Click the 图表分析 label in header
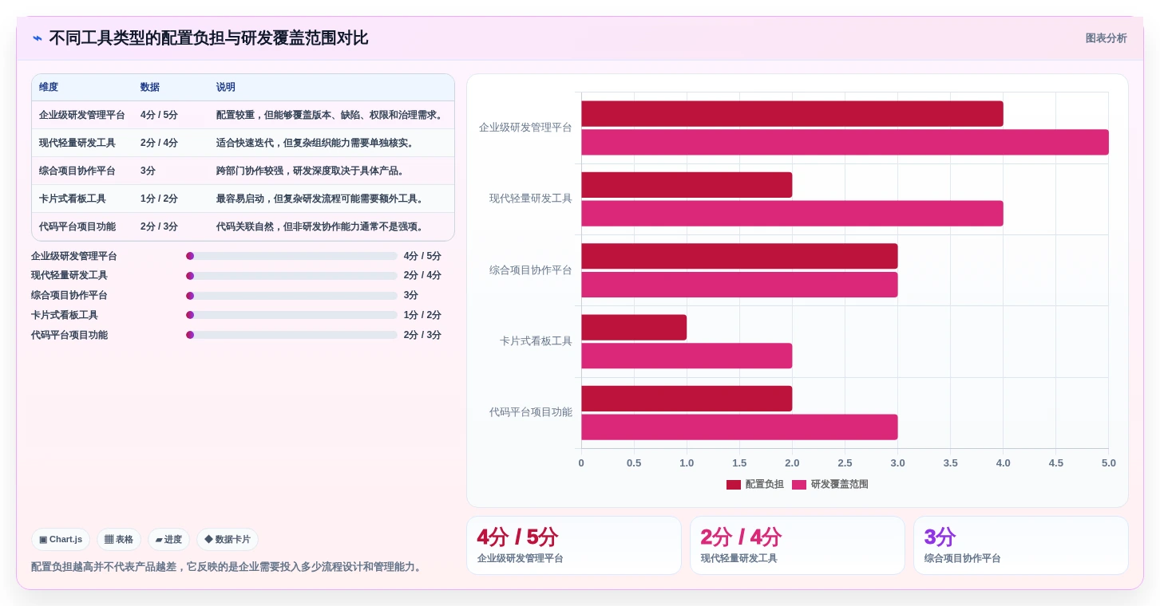 1106,38
